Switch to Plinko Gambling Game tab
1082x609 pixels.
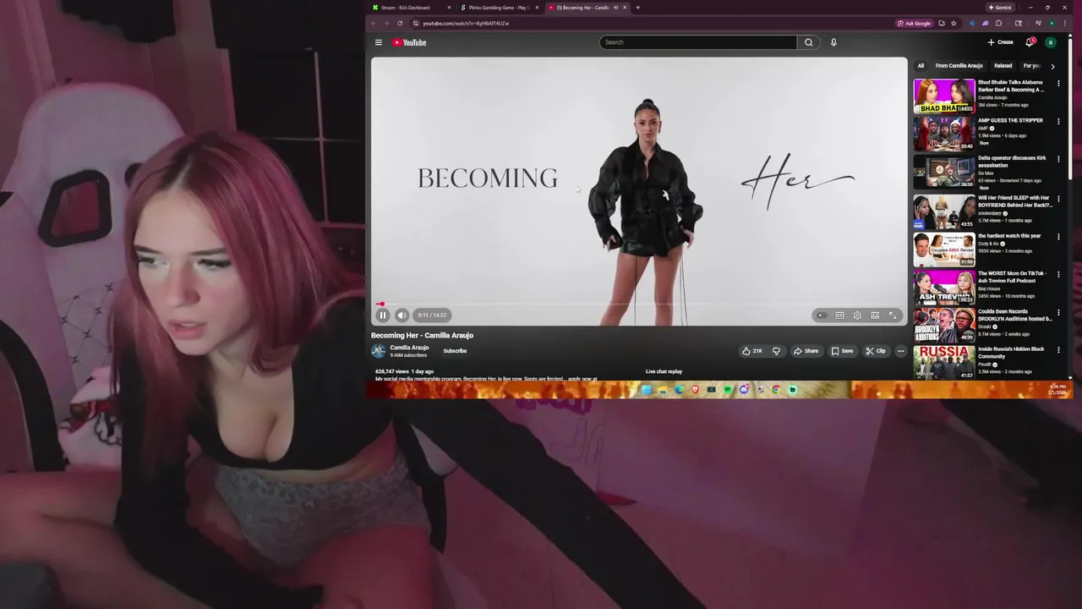(x=497, y=8)
